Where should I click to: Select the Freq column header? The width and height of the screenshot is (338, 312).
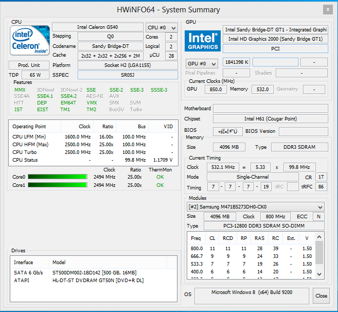195,238
